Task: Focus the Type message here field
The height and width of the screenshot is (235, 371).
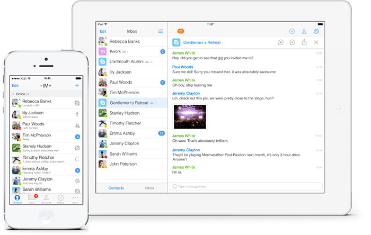Action: 246,186
